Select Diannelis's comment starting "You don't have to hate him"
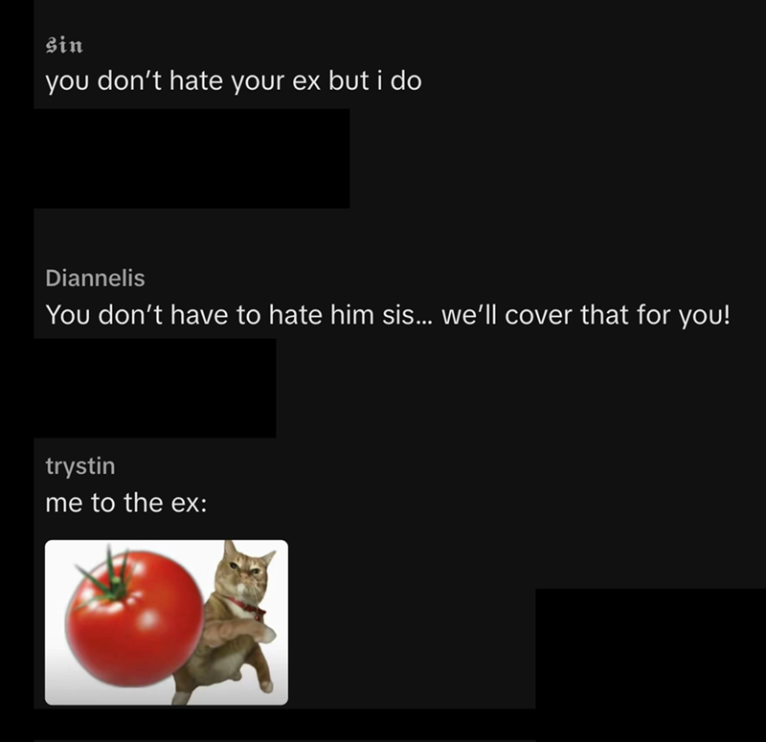This screenshot has height=742, width=766. (388, 315)
